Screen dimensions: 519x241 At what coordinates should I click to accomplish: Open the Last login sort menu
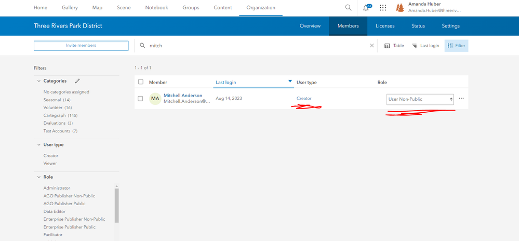click(x=425, y=46)
